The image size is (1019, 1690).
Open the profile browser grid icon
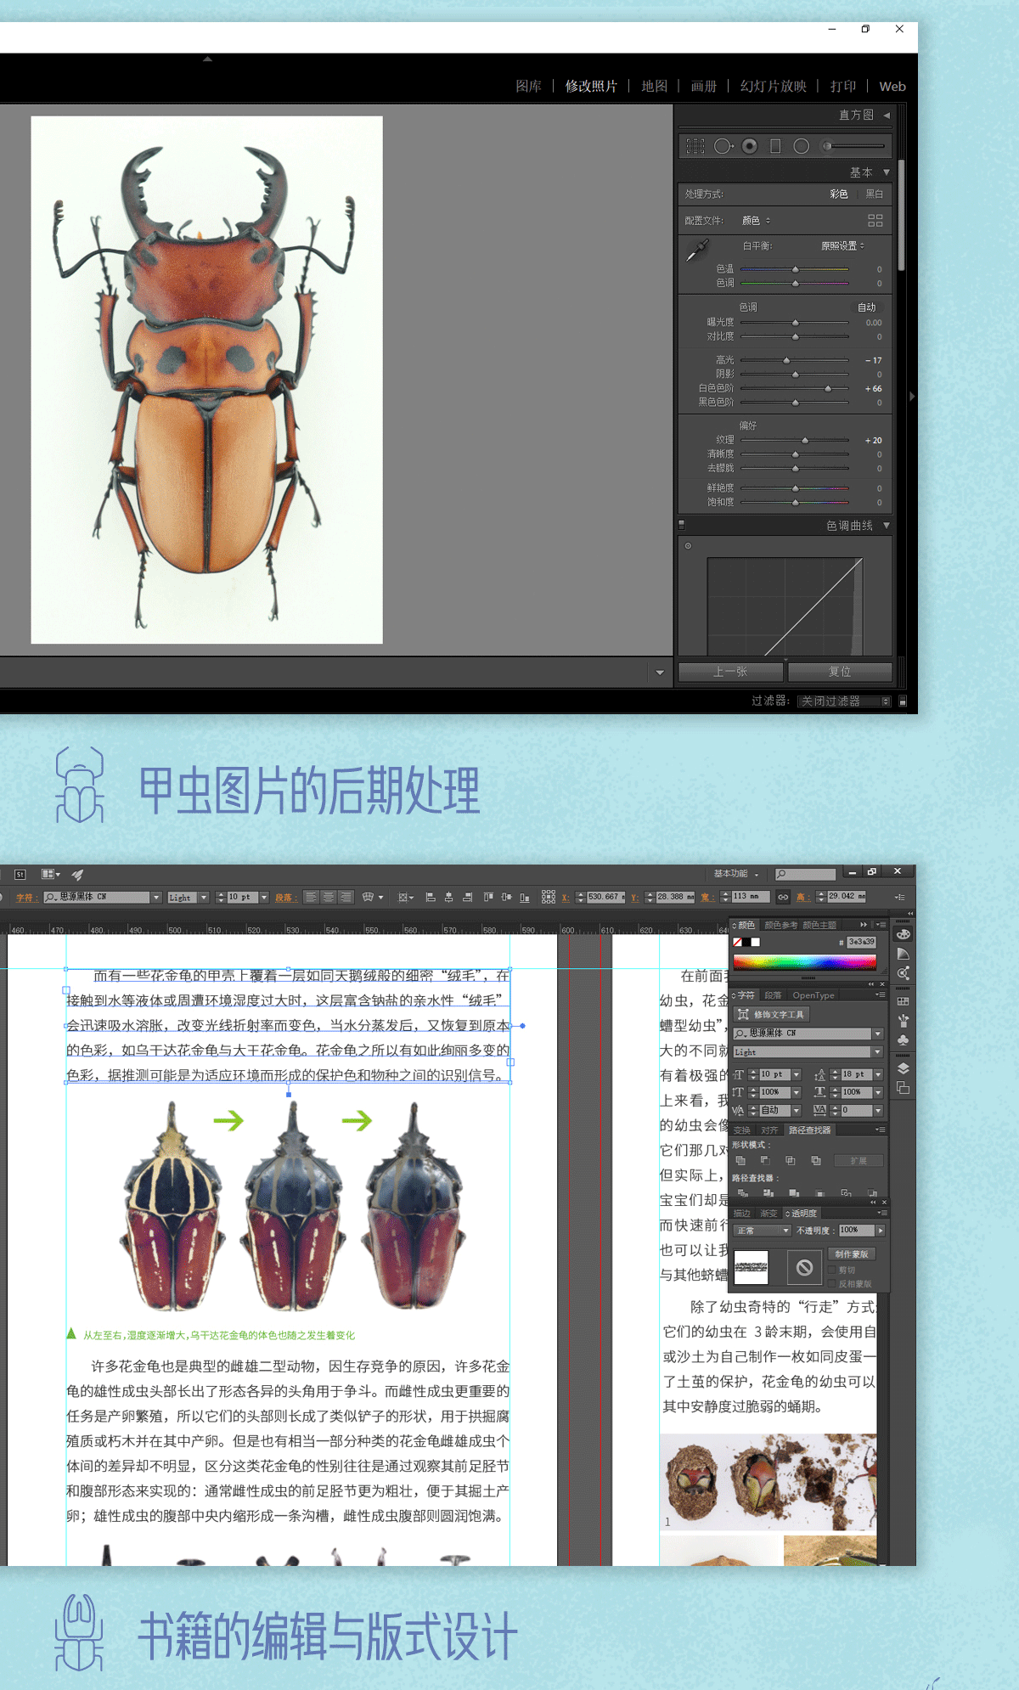pyautogui.click(x=875, y=221)
